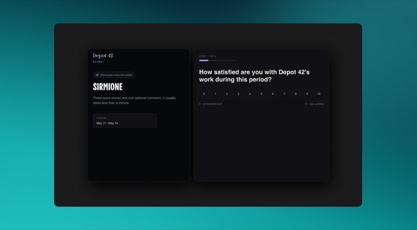This screenshot has width=417, height=230.
Task: Click the step progress bar
Action: pos(217,60)
